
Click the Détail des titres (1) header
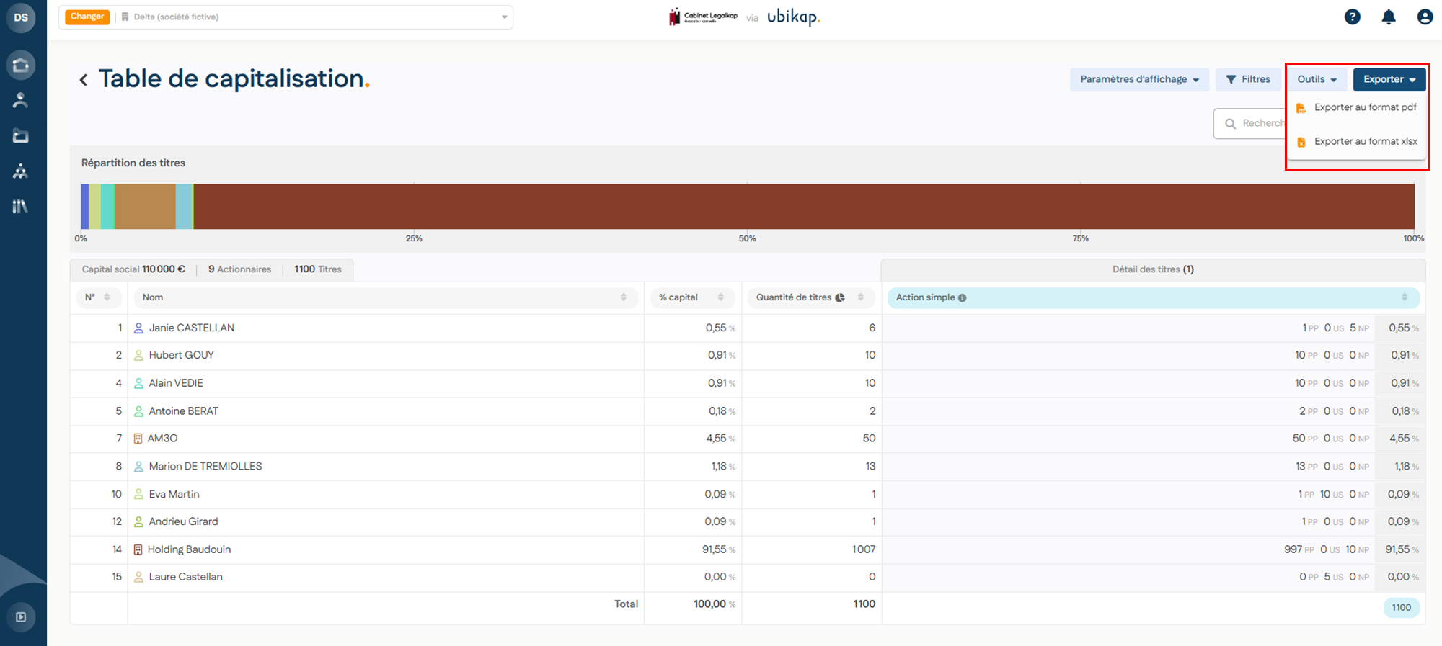[1153, 269]
